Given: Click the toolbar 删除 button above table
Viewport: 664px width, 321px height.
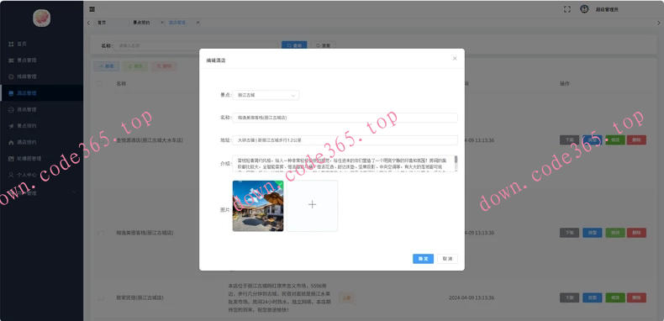Looking at the screenshot, I should pos(164,66).
